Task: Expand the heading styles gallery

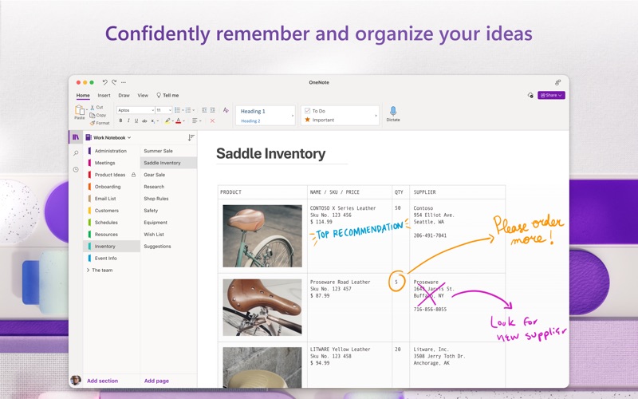Action: (x=293, y=116)
